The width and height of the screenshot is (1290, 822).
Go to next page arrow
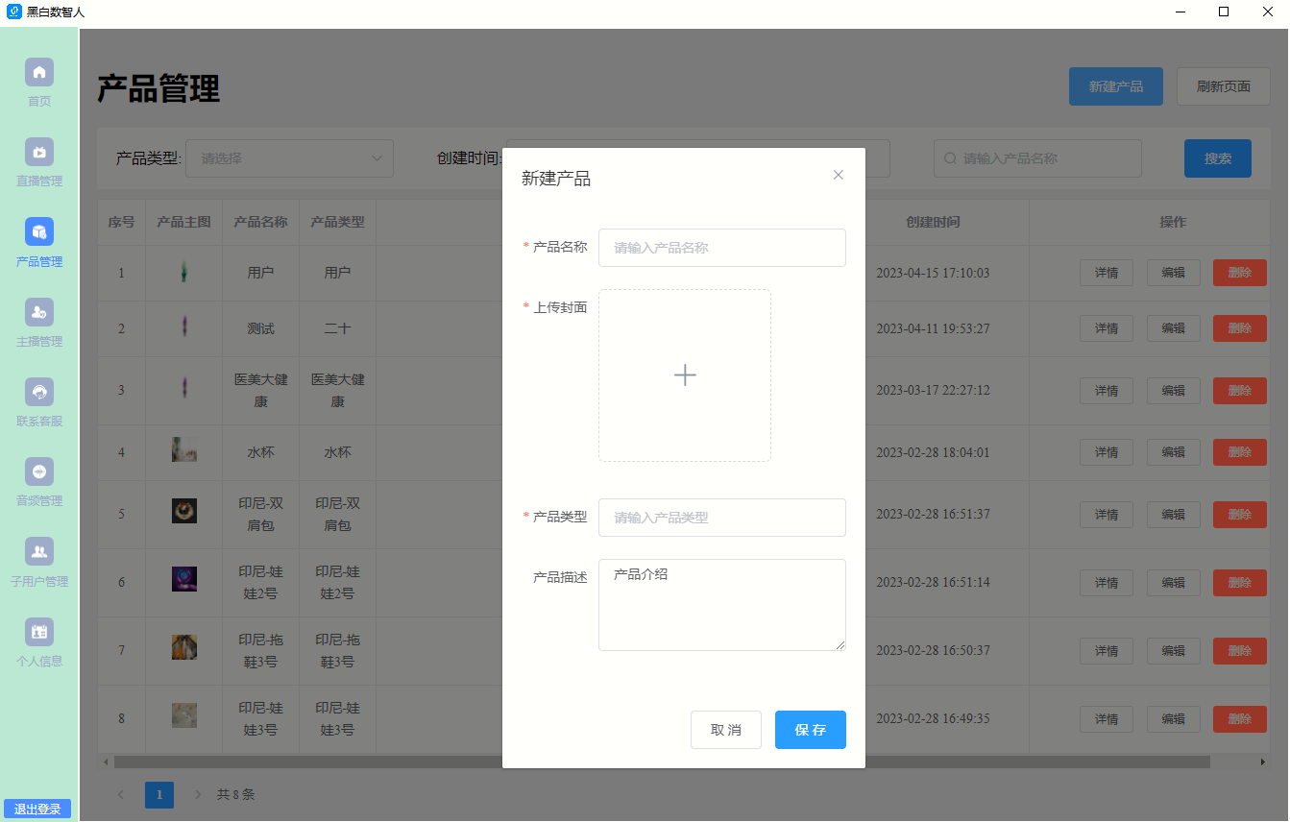click(198, 795)
